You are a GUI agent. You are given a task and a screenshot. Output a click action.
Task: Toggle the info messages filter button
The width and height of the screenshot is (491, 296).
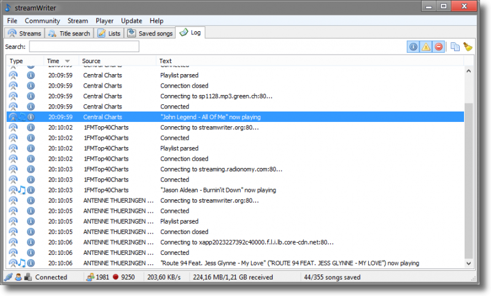(413, 47)
